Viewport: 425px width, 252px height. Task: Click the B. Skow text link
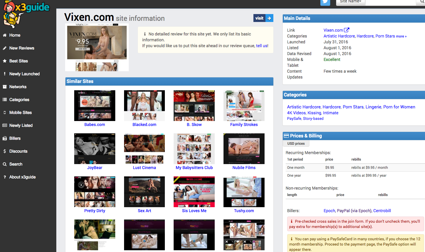(194, 125)
